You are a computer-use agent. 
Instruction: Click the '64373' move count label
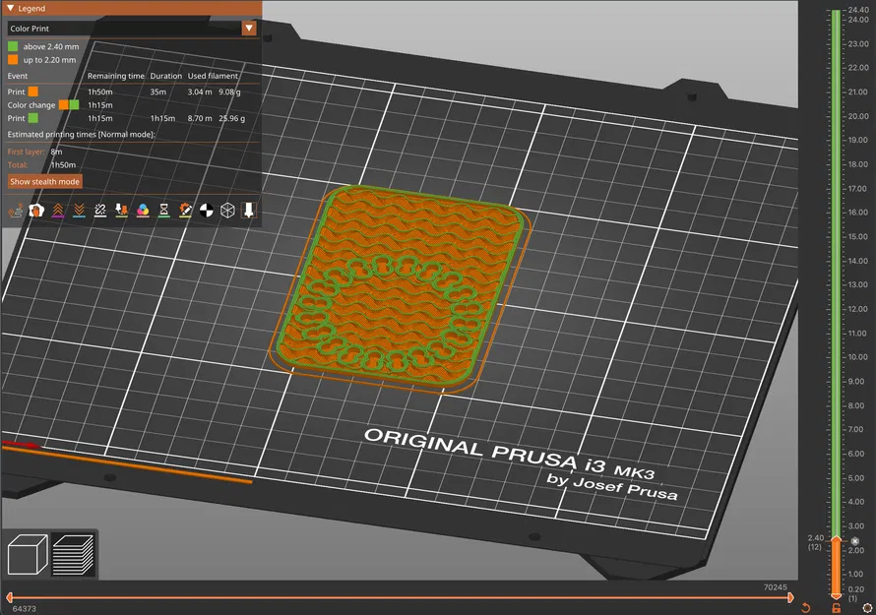[24, 609]
